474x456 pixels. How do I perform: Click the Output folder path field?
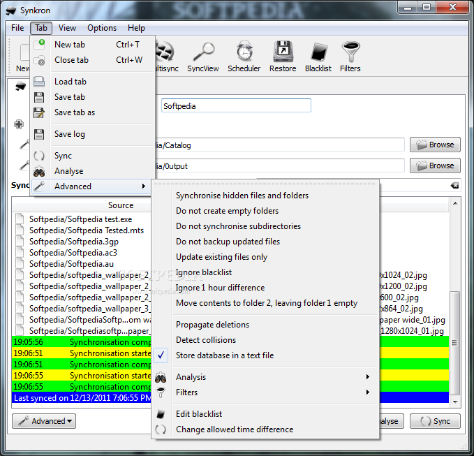pos(279,166)
